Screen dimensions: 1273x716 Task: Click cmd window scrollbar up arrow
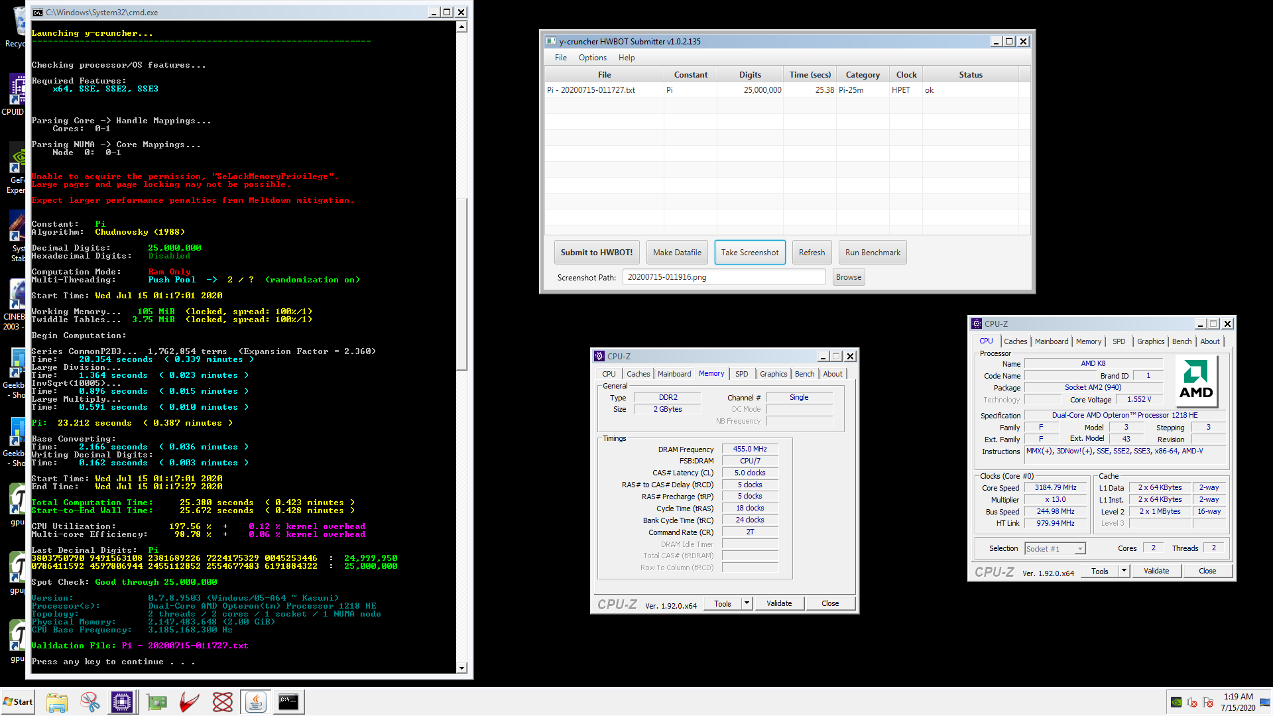coord(462,27)
